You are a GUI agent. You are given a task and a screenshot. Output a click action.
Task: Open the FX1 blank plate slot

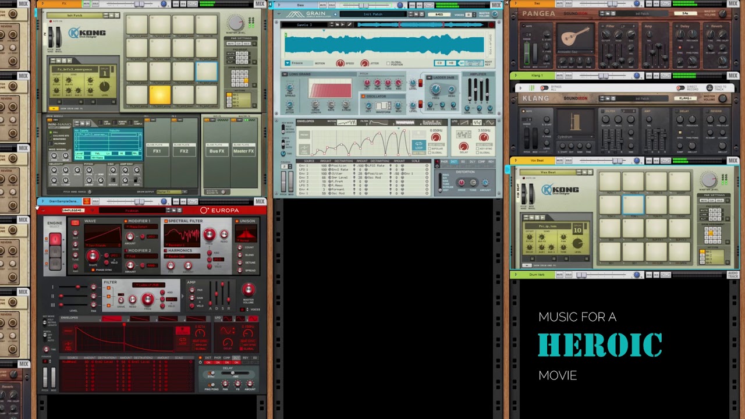click(157, 150)
